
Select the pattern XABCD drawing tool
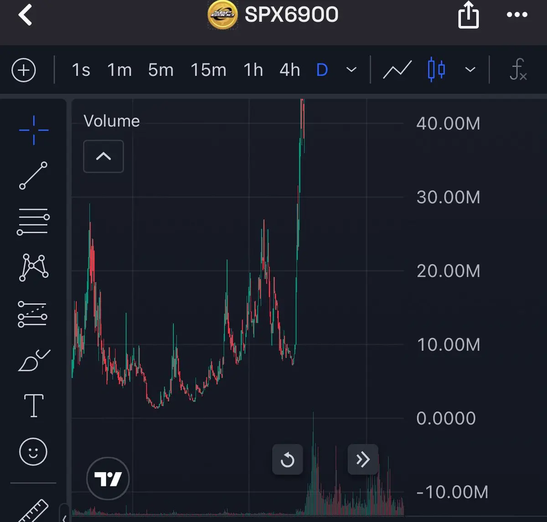pyautogui.click(x=33, y=268)
